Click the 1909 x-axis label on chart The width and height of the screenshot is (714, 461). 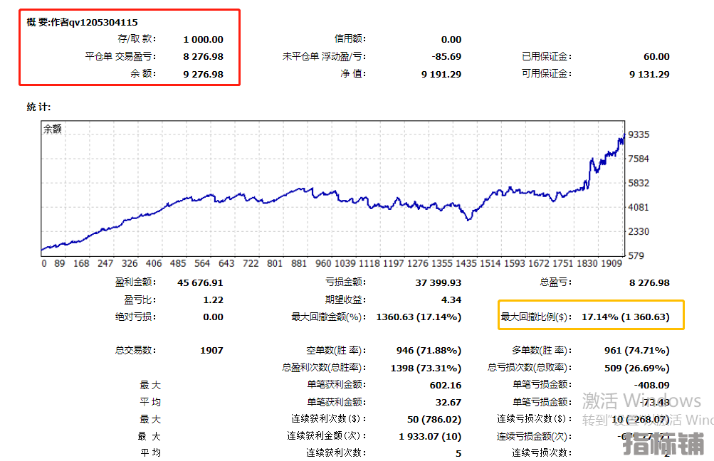(611, 263)
